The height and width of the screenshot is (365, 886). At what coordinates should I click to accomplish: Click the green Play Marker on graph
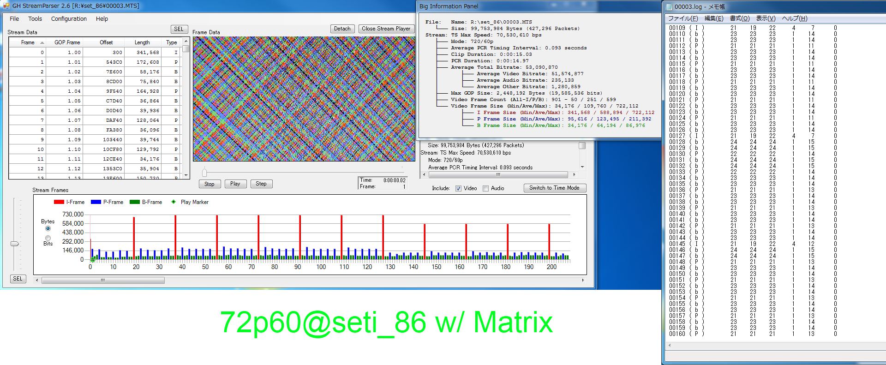92,260
